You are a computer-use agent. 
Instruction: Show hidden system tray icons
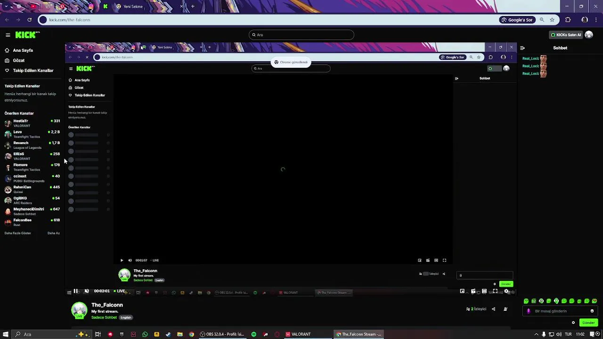pyautogui.click(x=536, y=334)
